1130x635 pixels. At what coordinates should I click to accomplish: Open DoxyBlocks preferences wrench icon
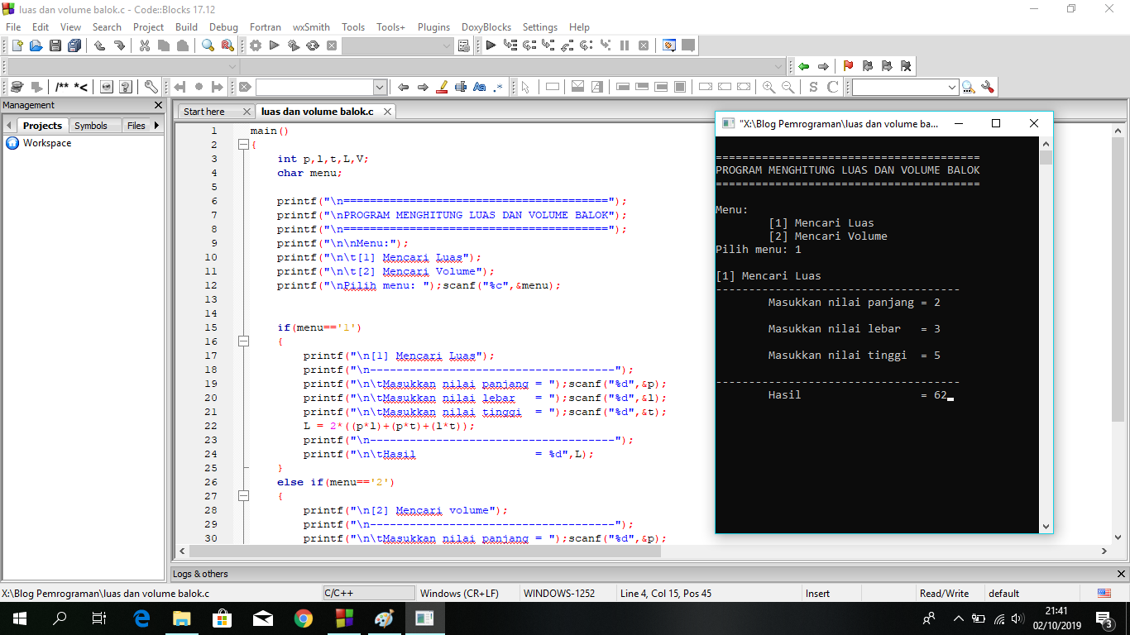pyautogui.click(x=151, y=87)
